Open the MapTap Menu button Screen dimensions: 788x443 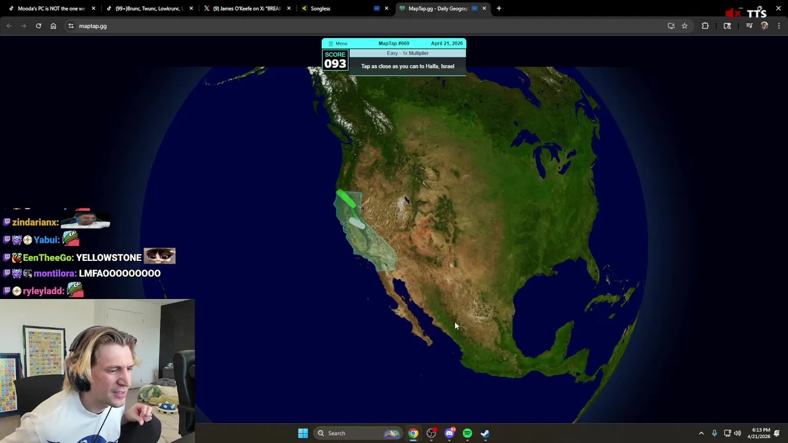337,44
